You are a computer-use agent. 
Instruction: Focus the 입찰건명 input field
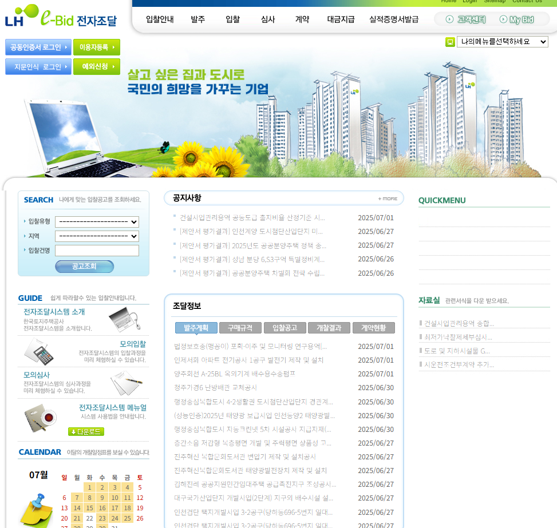click(x=97, y=251)
